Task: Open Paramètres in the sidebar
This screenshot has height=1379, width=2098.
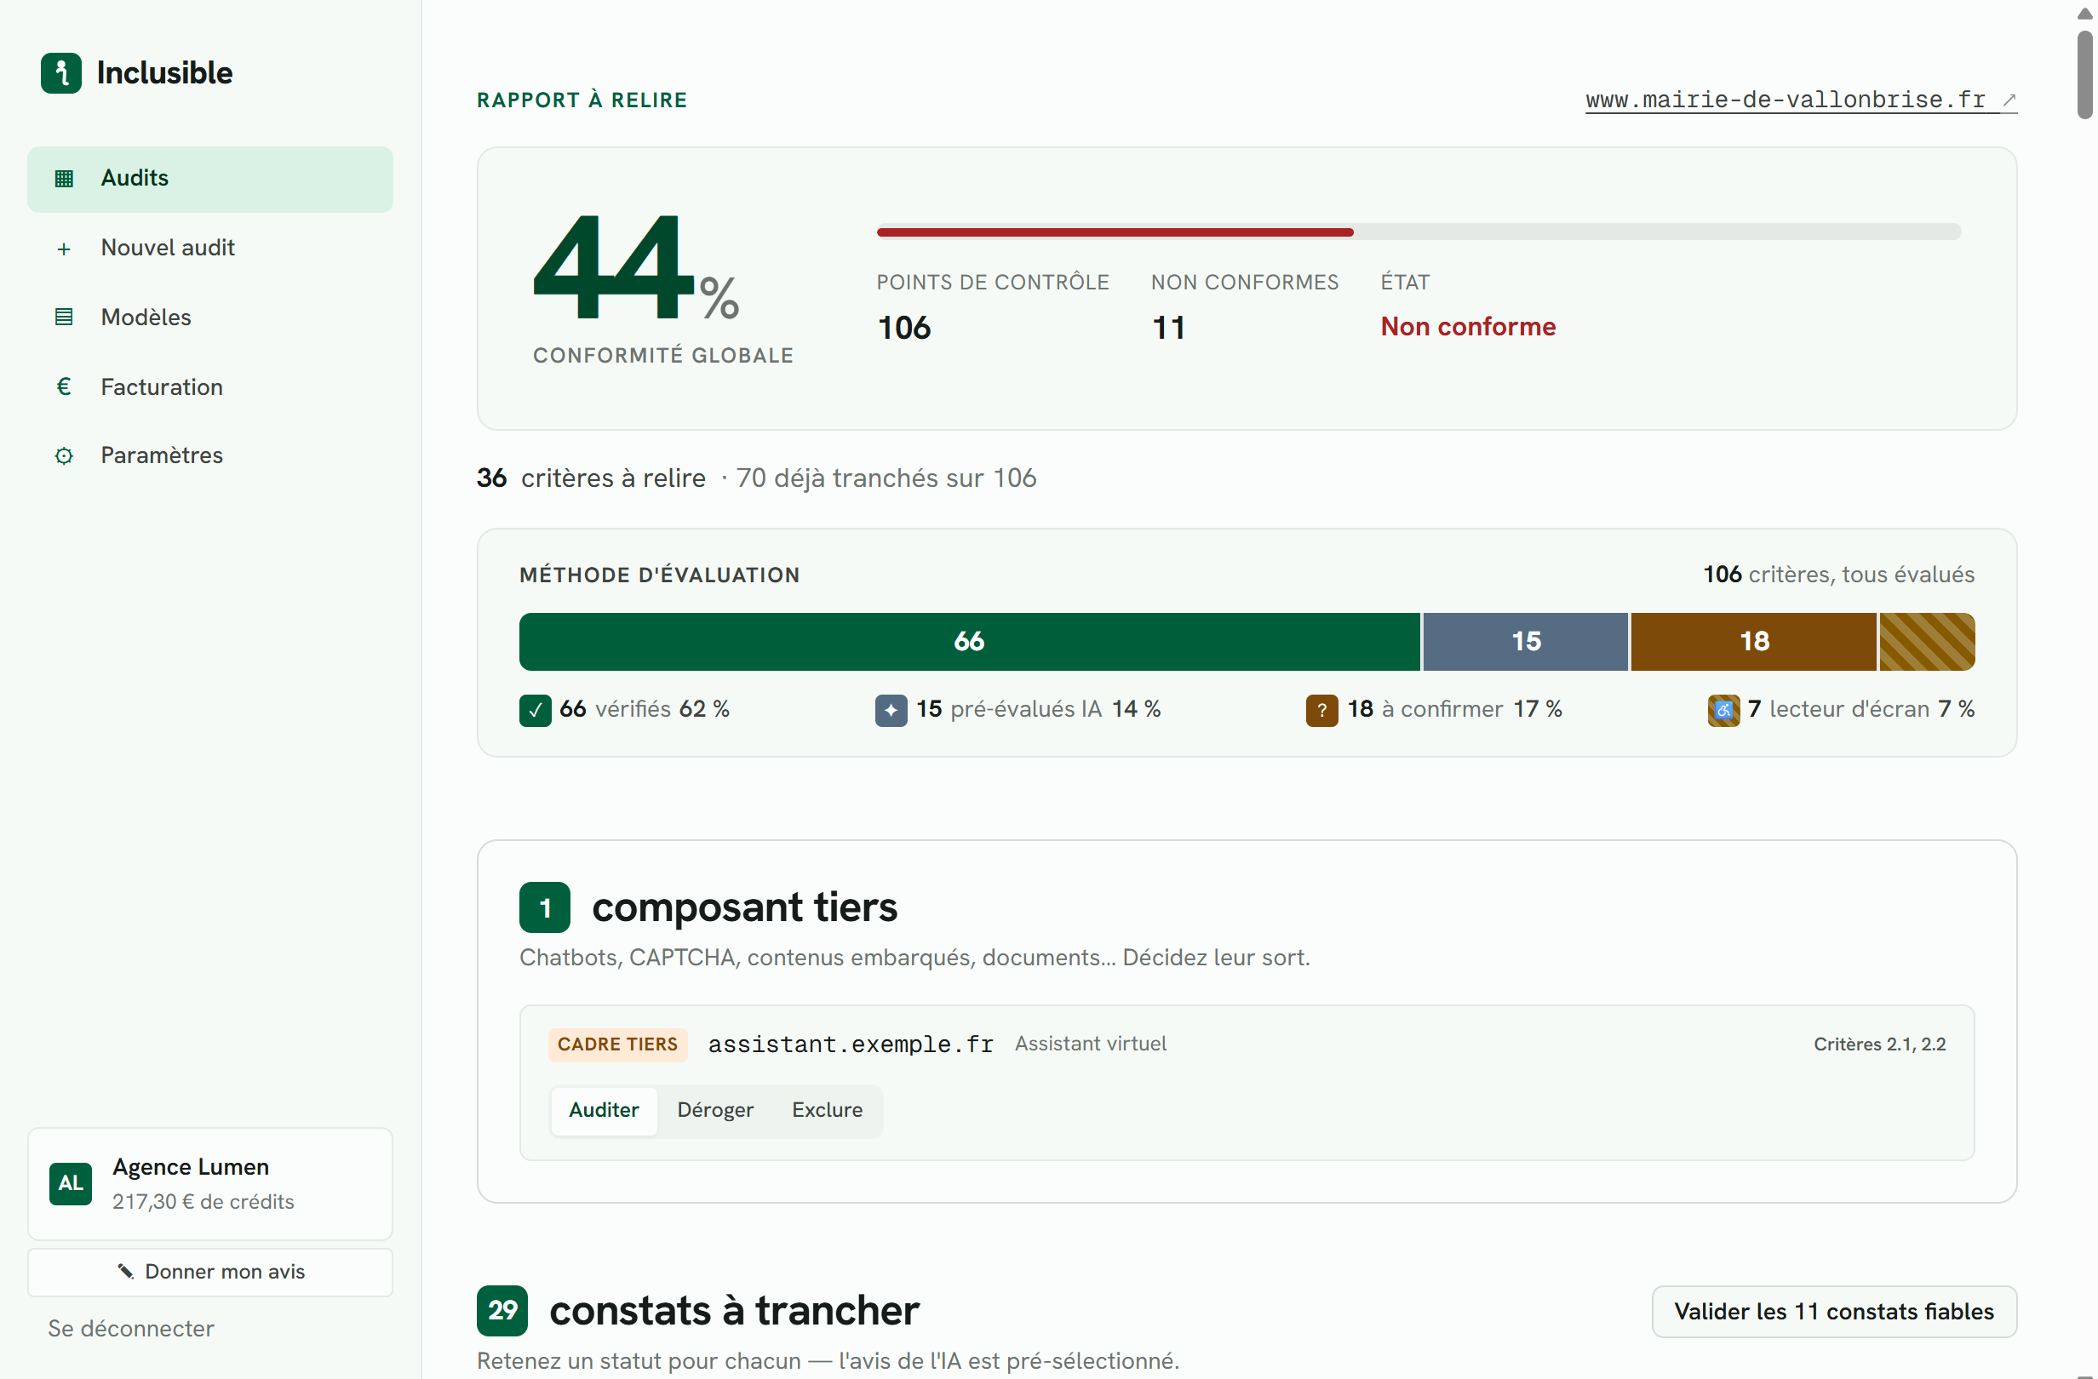Action: coord(209,455)
